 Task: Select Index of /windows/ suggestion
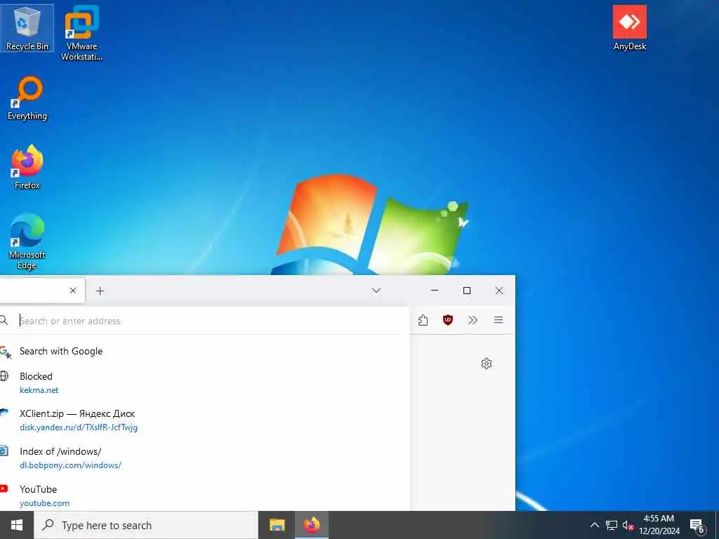click(x=204, y=458)
